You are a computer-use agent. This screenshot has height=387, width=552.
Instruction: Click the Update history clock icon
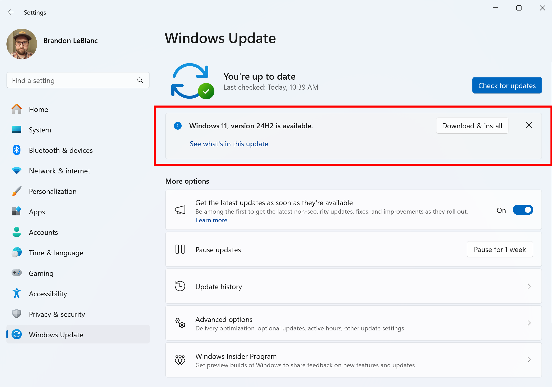180,286
